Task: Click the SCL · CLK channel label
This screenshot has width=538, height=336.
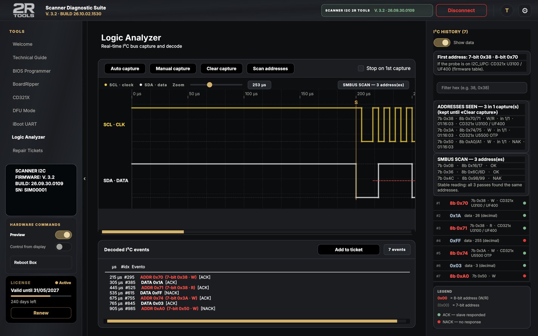Action: click(x=114, y=125)
